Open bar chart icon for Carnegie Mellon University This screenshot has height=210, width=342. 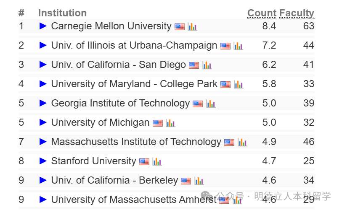(x=192, y=26)
